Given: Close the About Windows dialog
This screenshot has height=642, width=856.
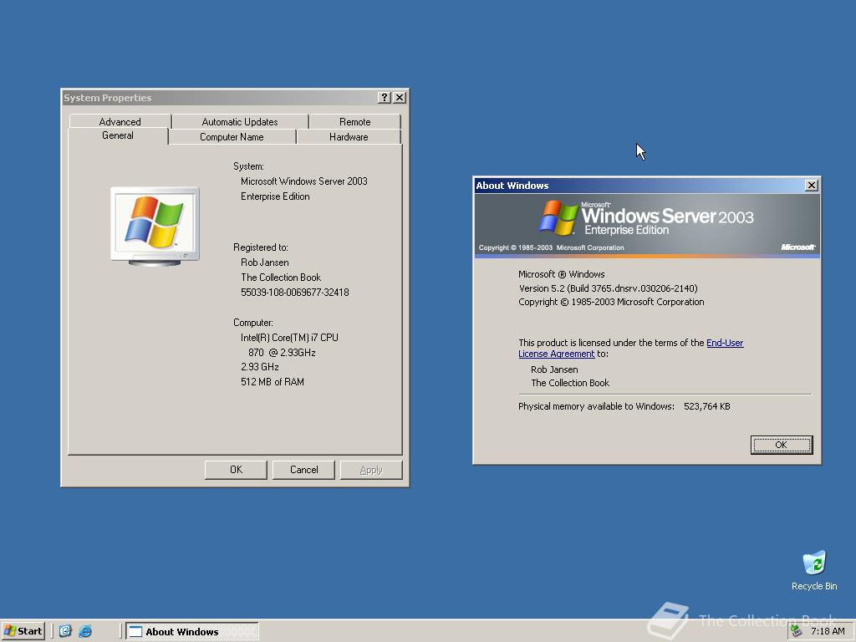Looking at the screenshot, I should [x=812, y=186].
